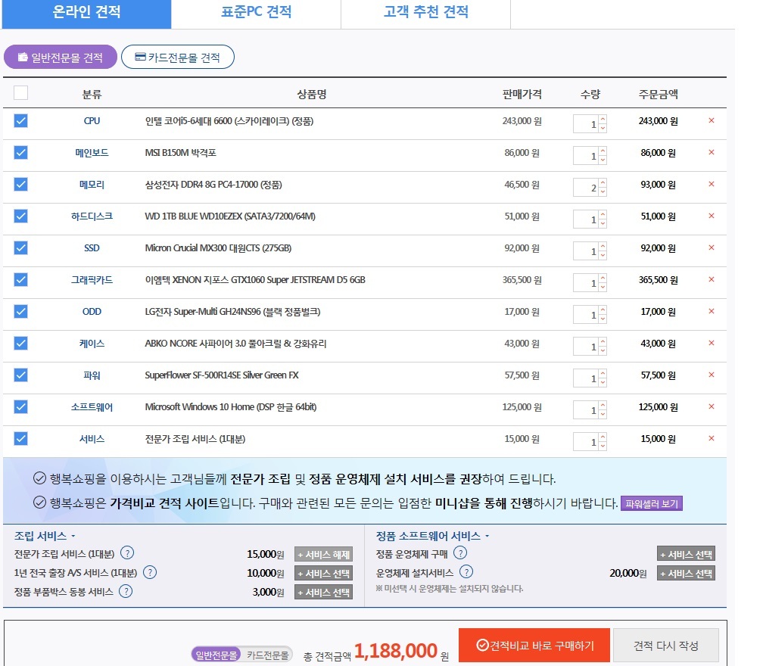Click help icon beside 전문가 조립 서비스
The width and height of the screenshot is (763, 666).
coord(128,552)
